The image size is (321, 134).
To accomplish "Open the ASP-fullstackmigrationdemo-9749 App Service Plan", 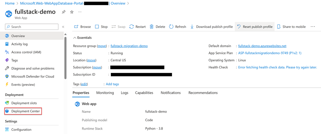I will [x=270, y=53].
